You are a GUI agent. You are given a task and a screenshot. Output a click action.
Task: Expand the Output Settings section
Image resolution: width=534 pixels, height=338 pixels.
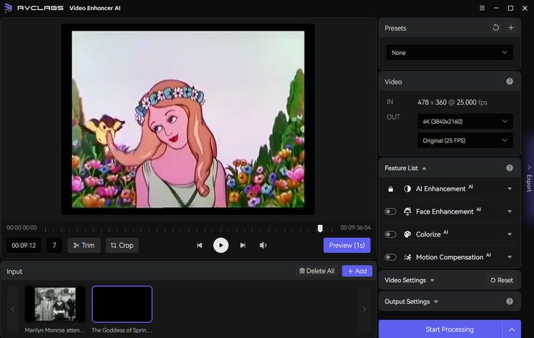436,302
